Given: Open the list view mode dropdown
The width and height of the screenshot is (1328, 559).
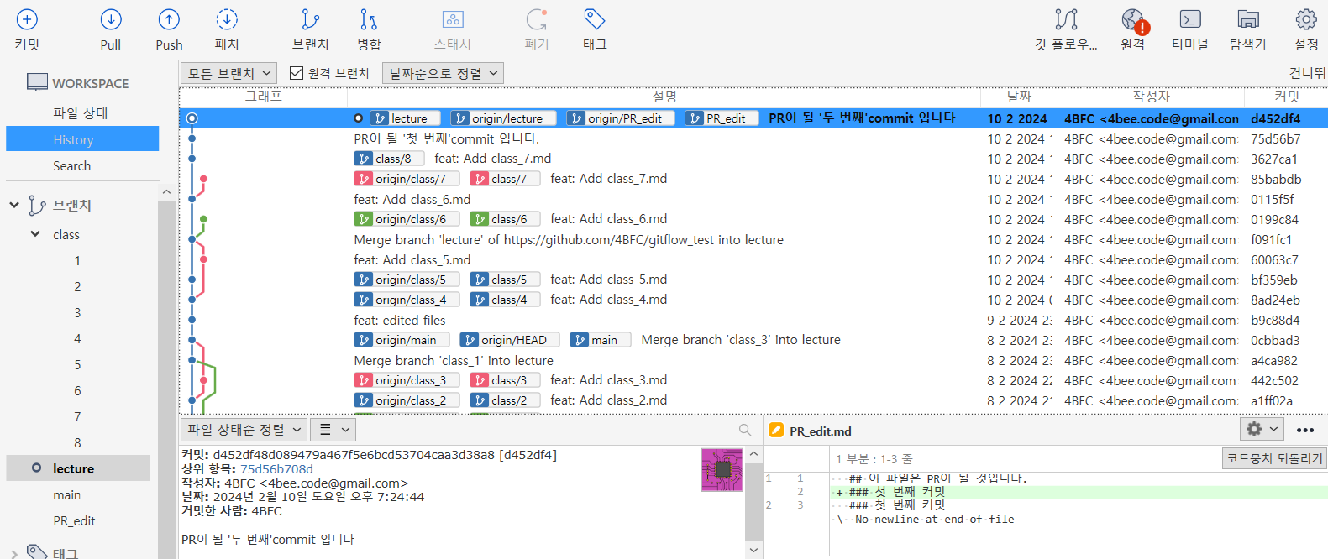Looking at the screenshot, I should [333, 430].
